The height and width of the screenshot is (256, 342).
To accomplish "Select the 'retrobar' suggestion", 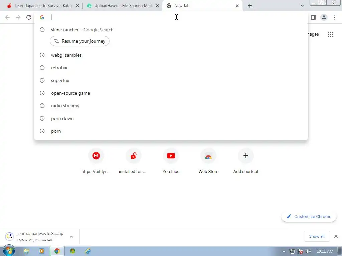I will 171,68.
